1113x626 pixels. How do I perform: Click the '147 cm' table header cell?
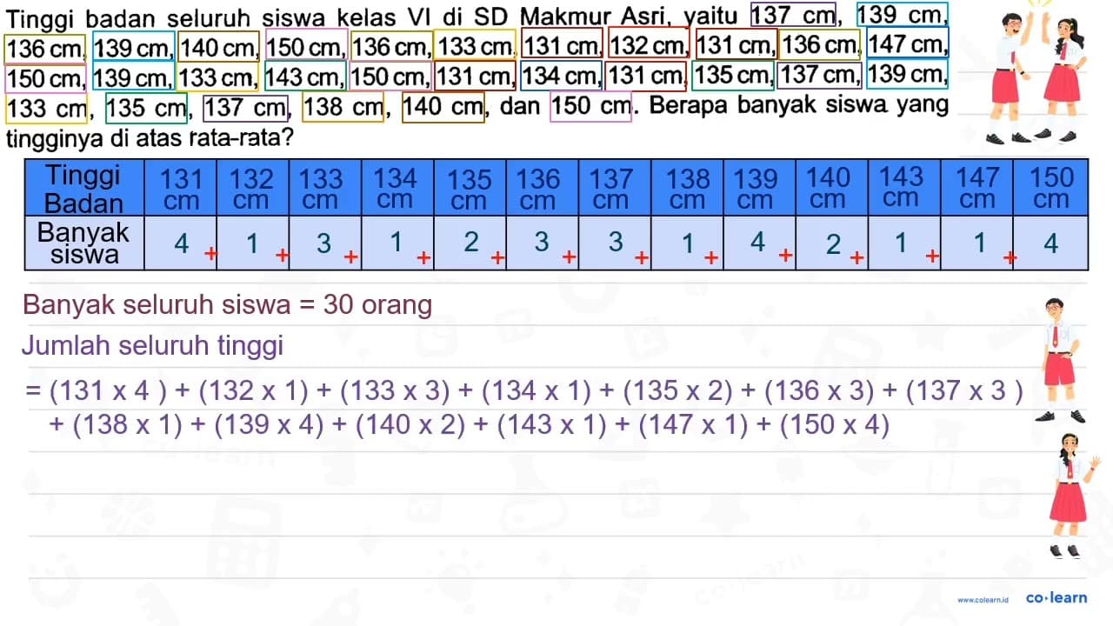pyautogui.click(x=977, y=189)
